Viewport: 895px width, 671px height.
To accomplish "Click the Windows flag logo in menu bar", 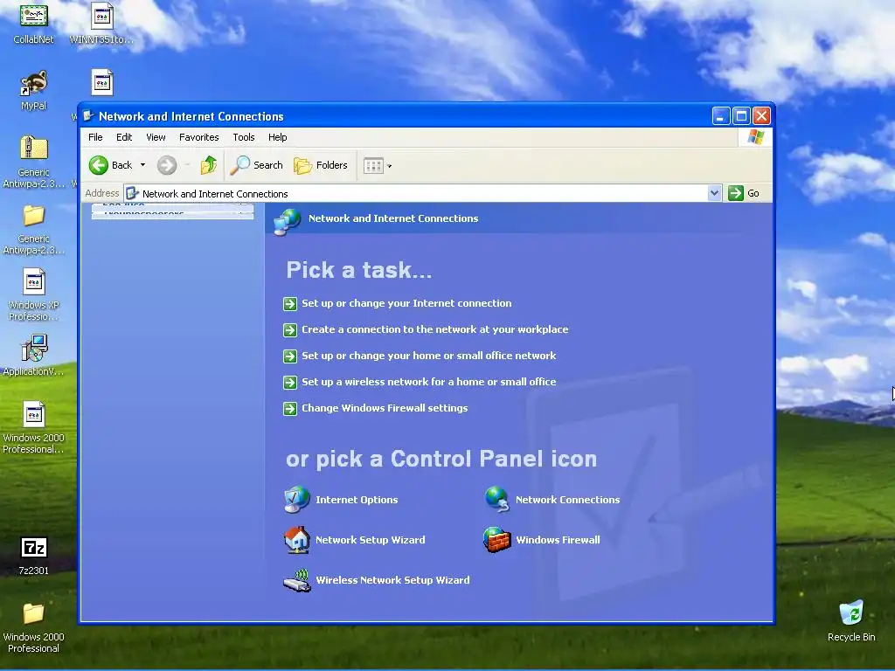I will tap(755, 137).
